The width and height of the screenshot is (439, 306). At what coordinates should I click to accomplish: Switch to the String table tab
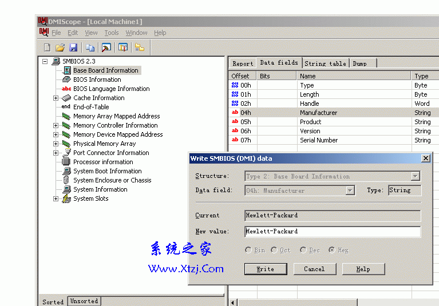[325, 63]
